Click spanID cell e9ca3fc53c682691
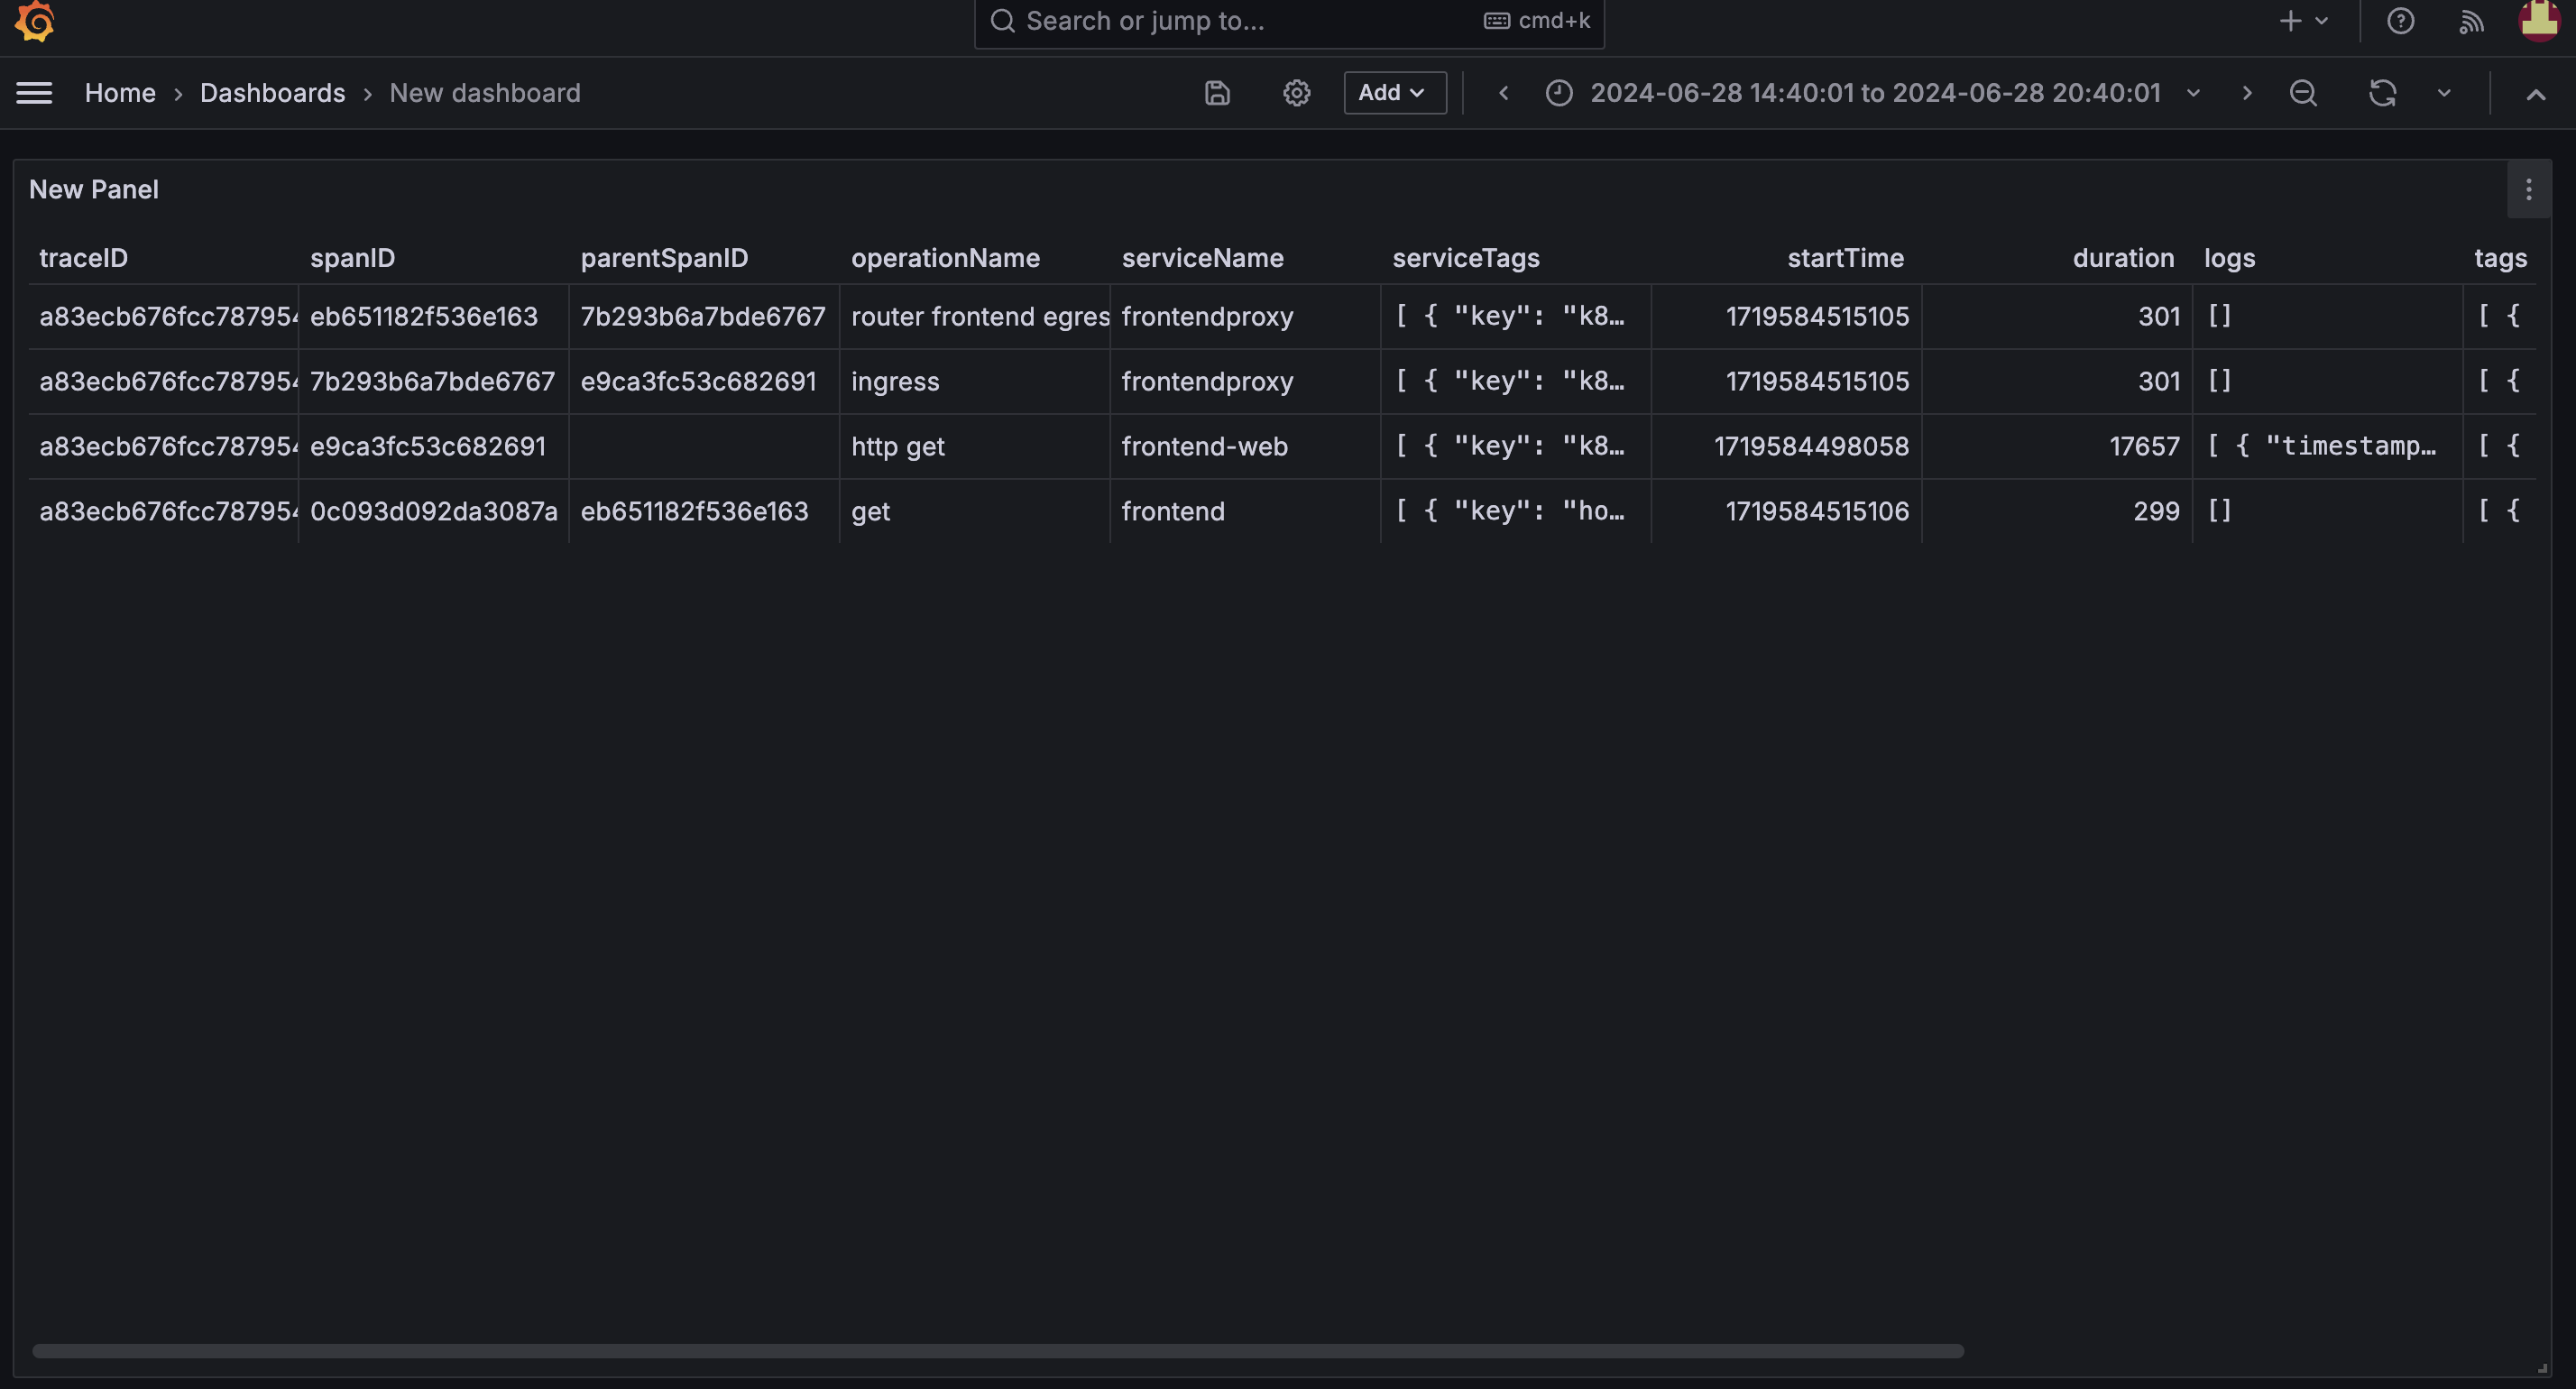 [434, 446]
